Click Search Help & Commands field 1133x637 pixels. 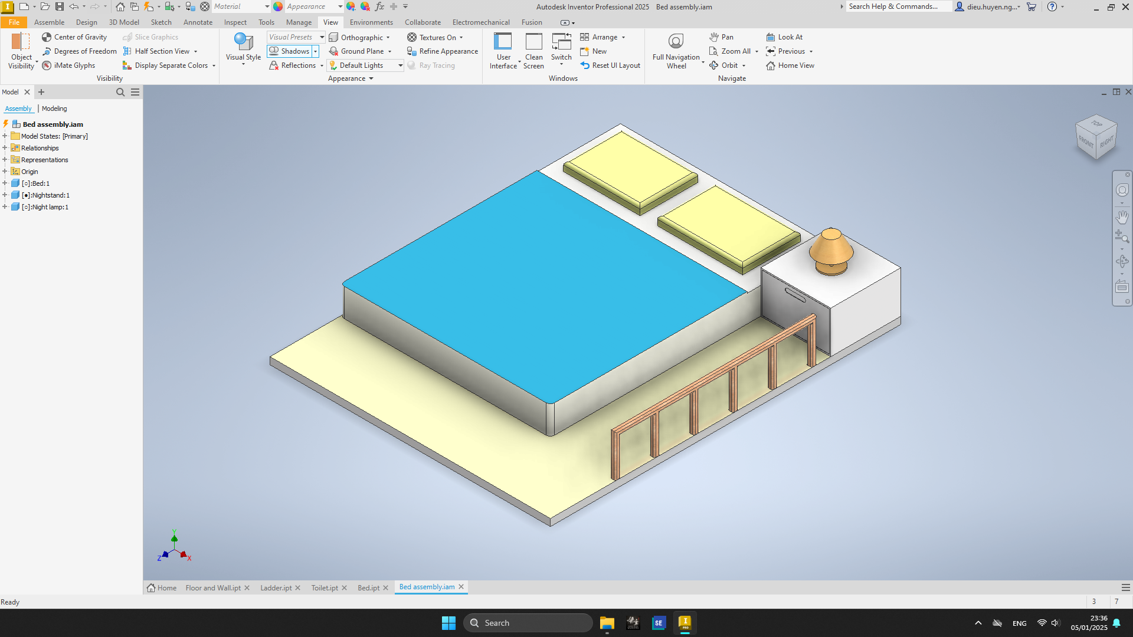(x=898, y=6)
